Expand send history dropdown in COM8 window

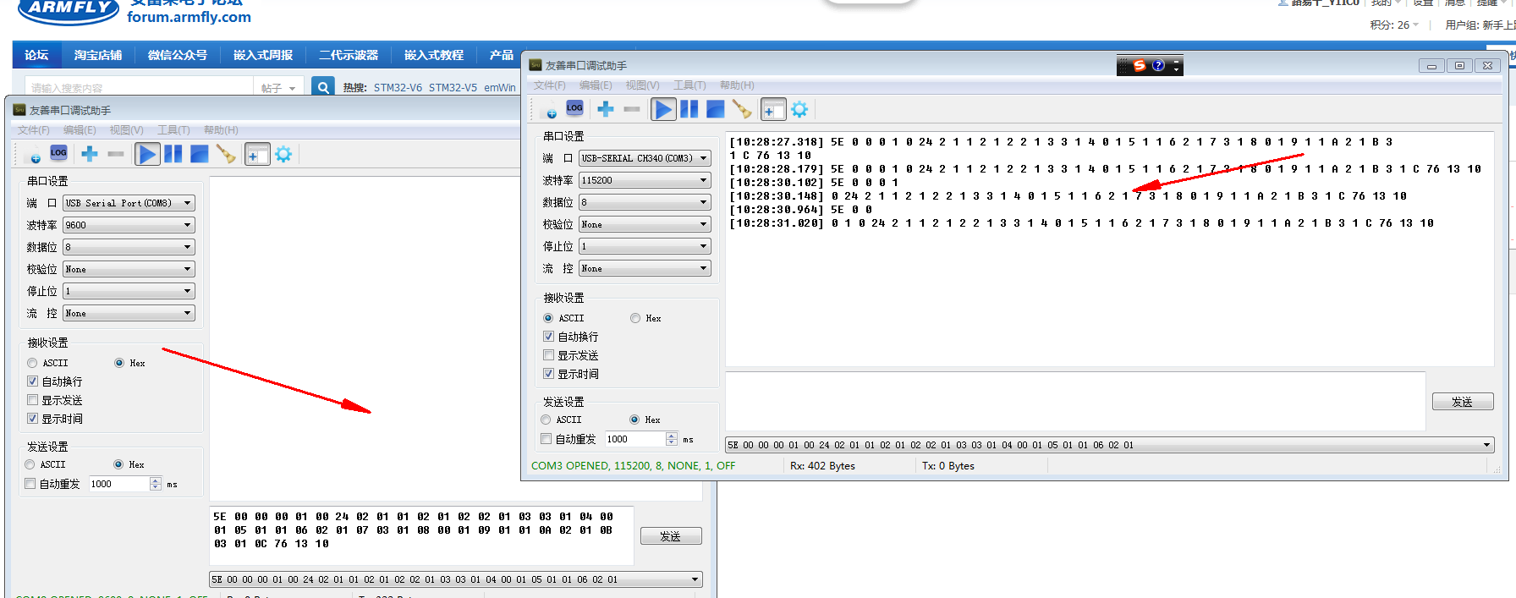(695, 579)
